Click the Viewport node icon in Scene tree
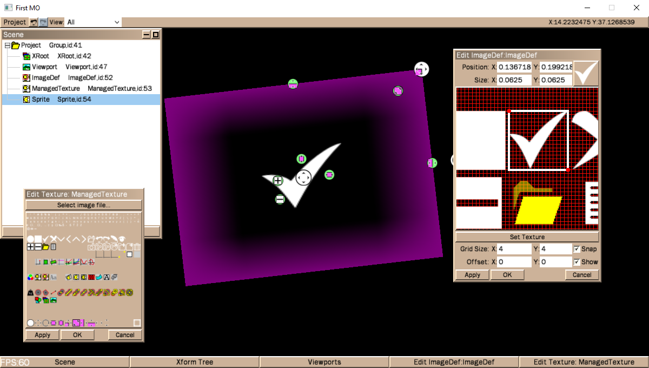The image size is (649, 368). (27, 67)
